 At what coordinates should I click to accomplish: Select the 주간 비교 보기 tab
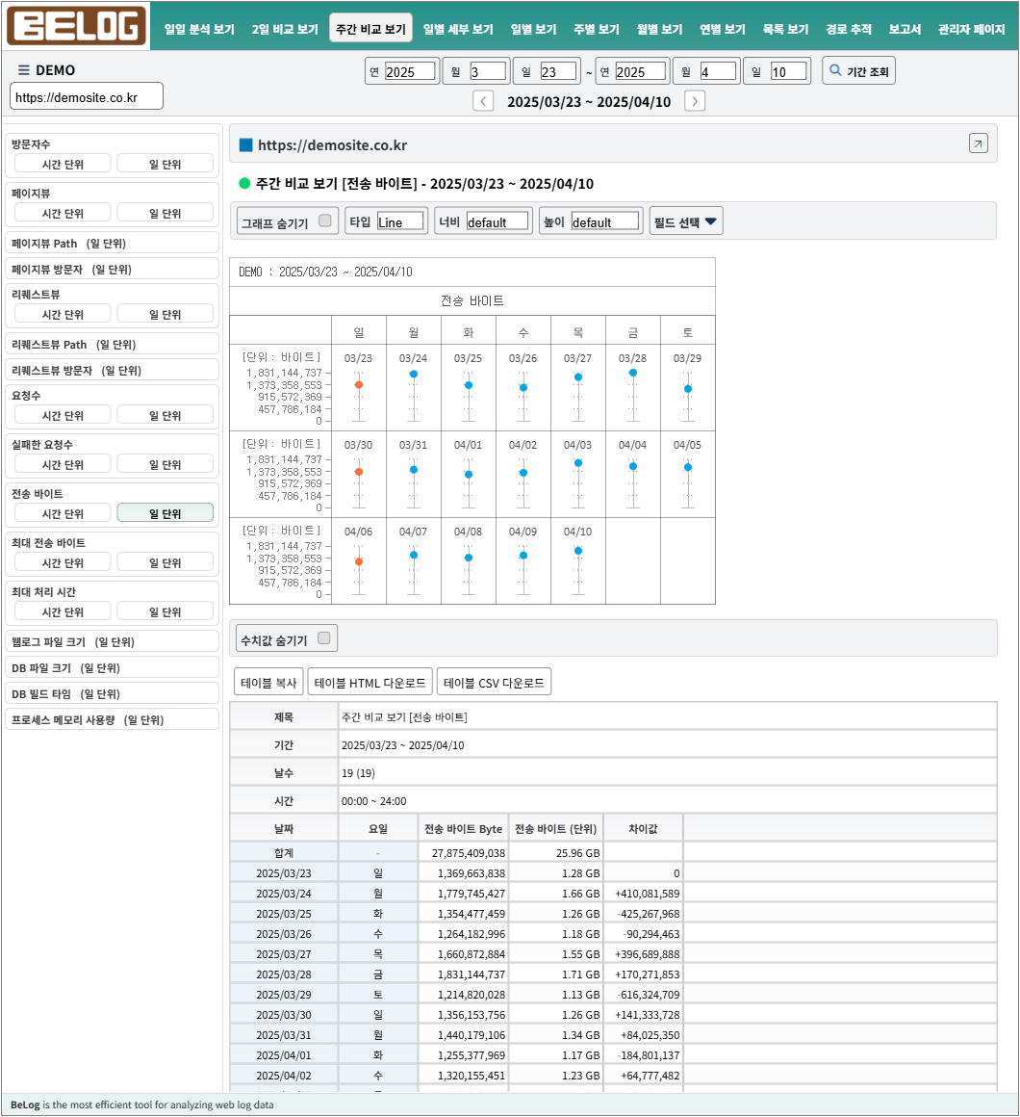(x=370, y=29)
